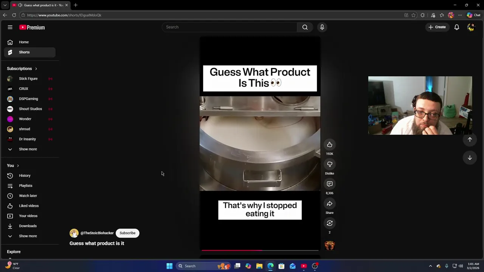
Task: Open the shroud channel
Action: [x=30, y=129]
